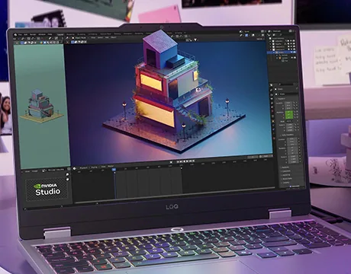Click the blue current frame marker

[x=114, y=170]
